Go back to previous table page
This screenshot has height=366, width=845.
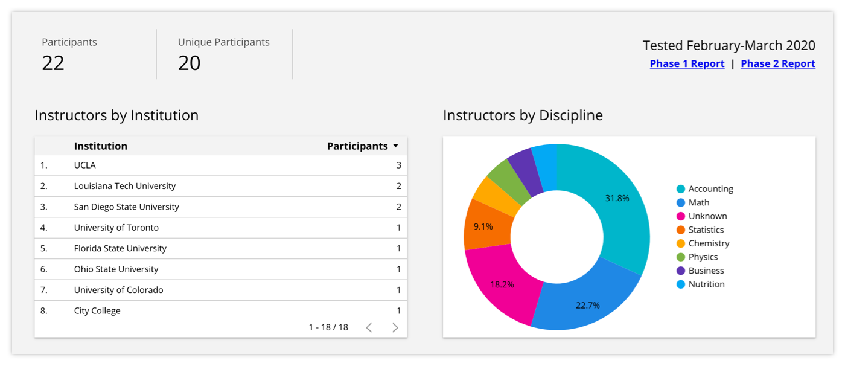369,327
